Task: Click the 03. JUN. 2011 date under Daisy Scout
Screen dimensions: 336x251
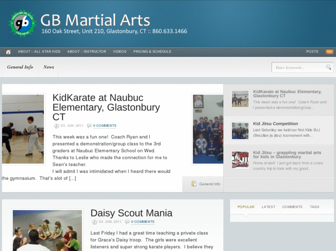Action: [x=110, y=222]
